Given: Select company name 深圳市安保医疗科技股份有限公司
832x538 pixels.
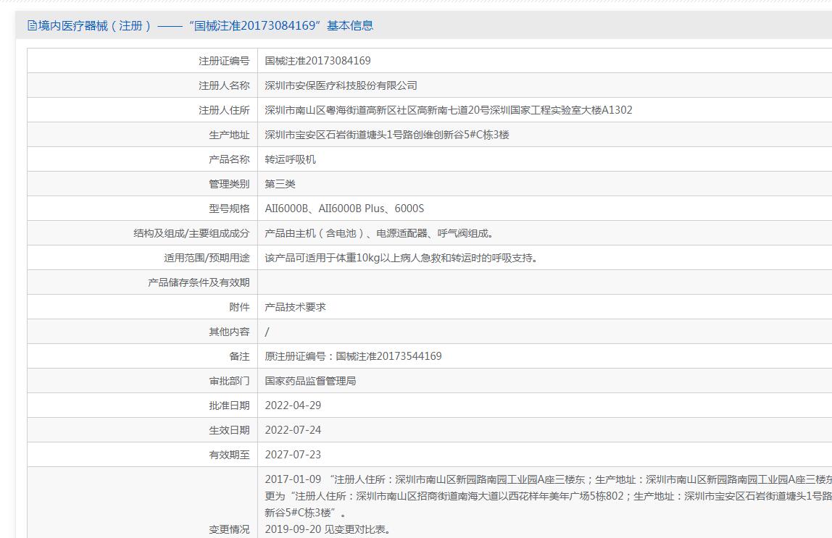Looking at the screenshot, I should 341,85.
